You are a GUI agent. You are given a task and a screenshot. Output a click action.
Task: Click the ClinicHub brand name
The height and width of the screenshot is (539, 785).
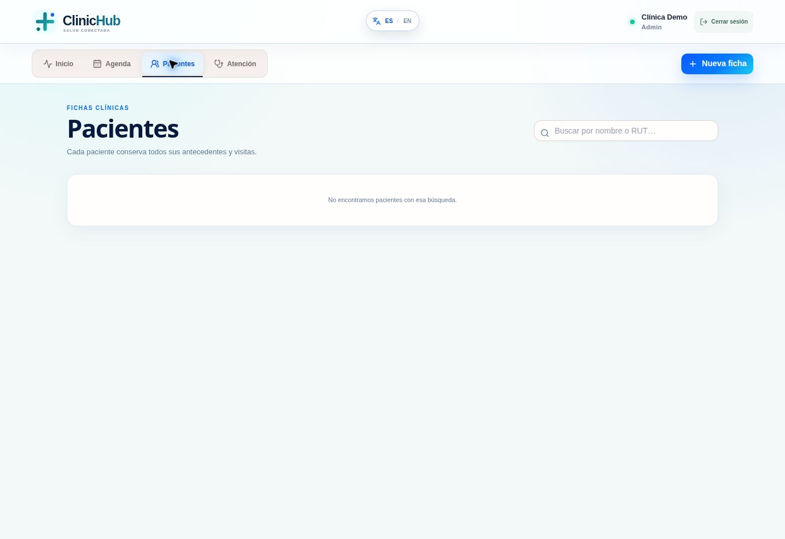point(92,21)
